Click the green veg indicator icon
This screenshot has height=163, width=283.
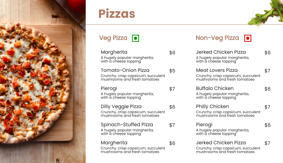coord(135,38)
